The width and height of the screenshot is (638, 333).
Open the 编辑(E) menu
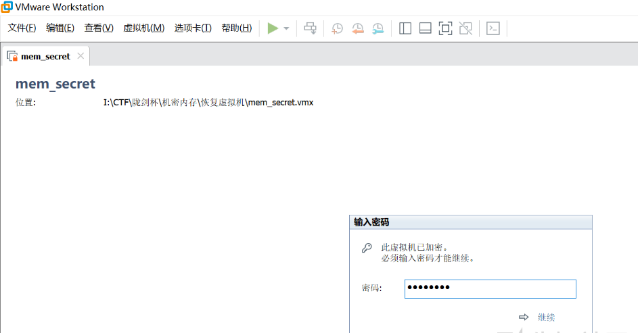pos(60,28)
